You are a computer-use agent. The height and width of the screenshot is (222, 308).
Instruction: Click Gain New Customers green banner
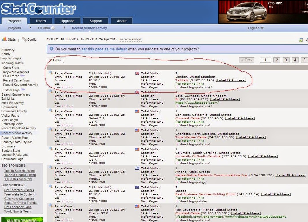tap(22, 220)
